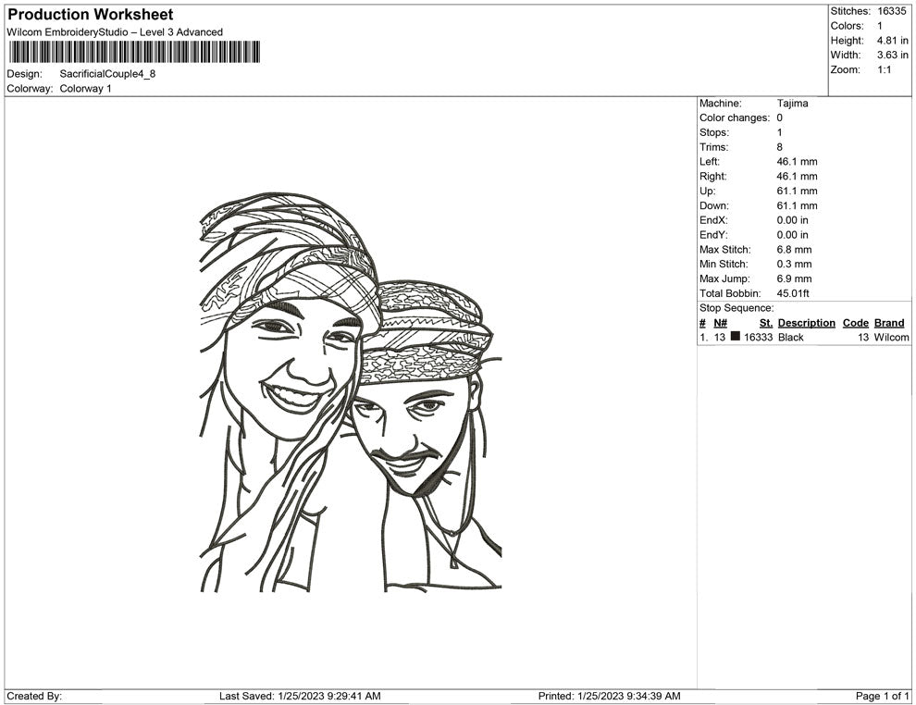Select 'Wilcom' brand in stop sequence row
Screen dimensions: 916x705
coord(891,337)
